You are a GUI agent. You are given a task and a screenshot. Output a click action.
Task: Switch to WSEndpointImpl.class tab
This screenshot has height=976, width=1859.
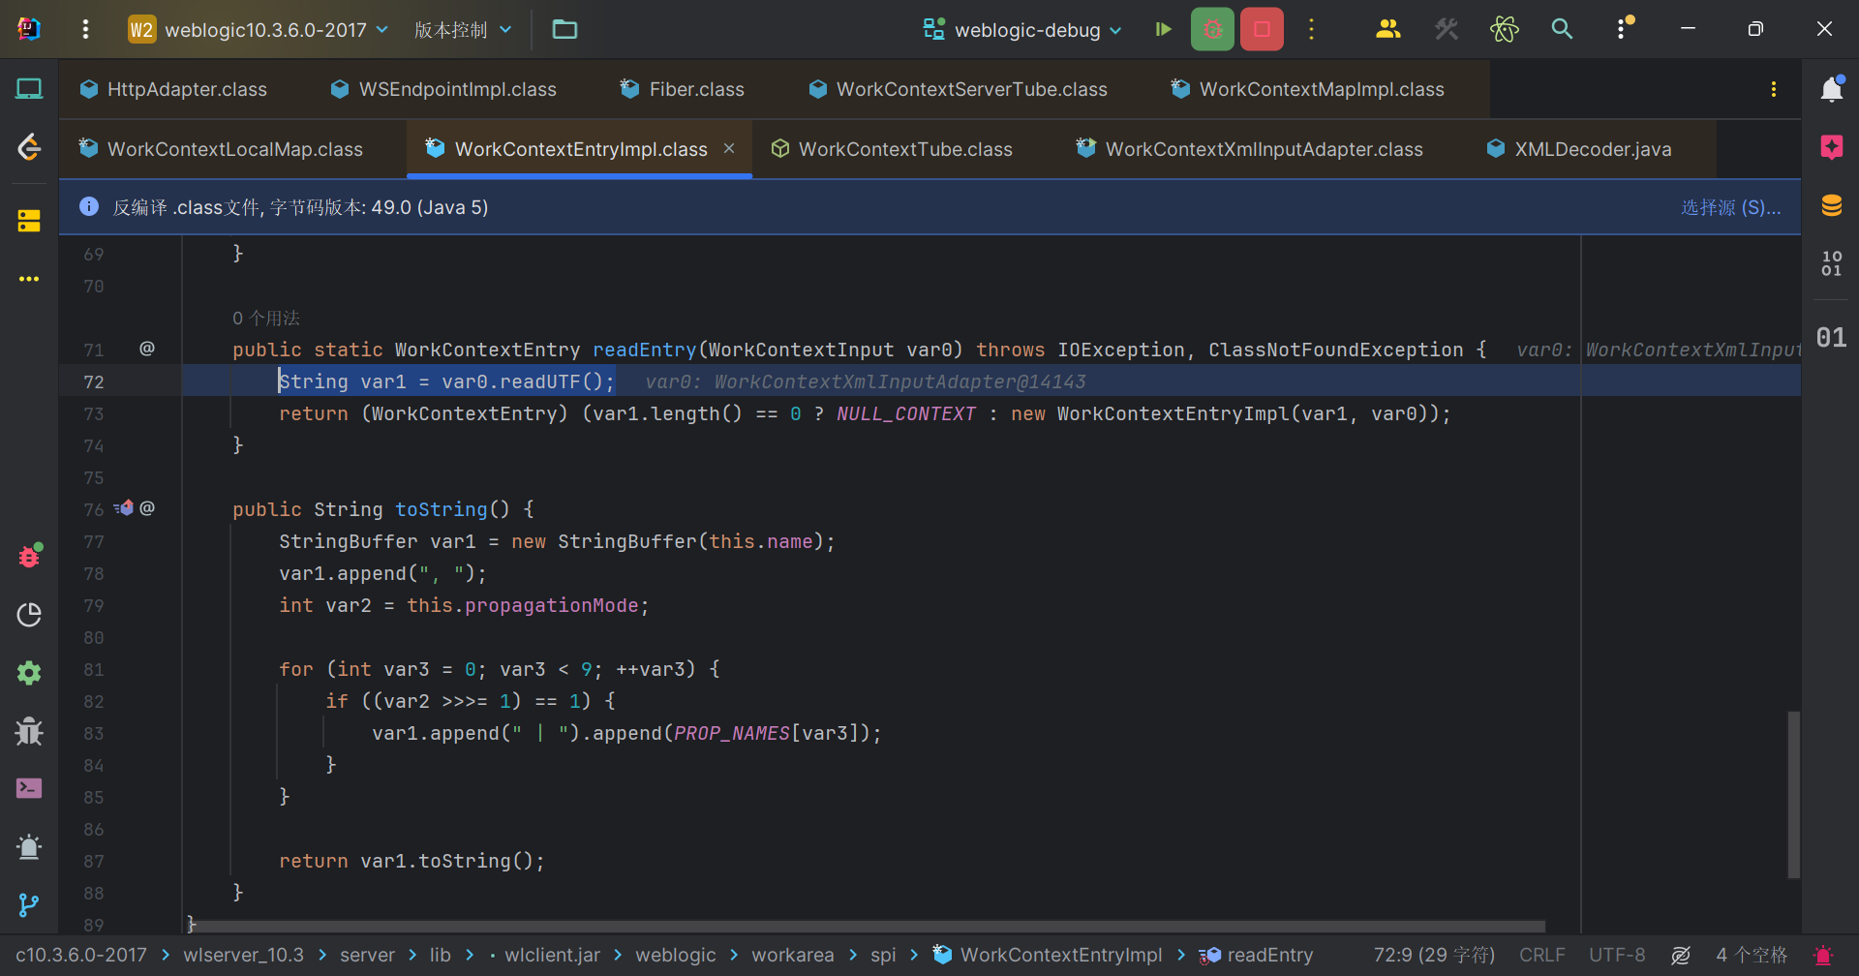[x=444, y=89]
